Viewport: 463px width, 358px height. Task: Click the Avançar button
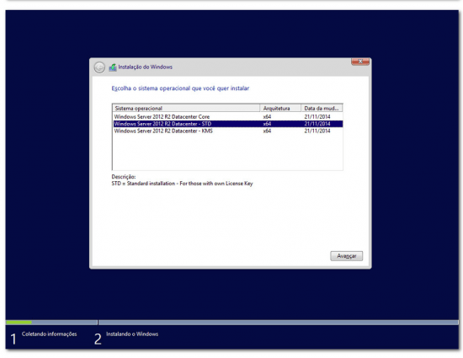pos(346,256)
